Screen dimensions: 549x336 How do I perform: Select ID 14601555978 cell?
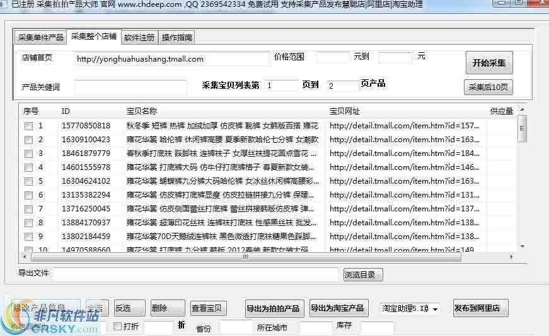coord(86,167)
